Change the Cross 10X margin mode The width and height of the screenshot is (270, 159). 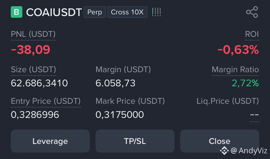127,12
